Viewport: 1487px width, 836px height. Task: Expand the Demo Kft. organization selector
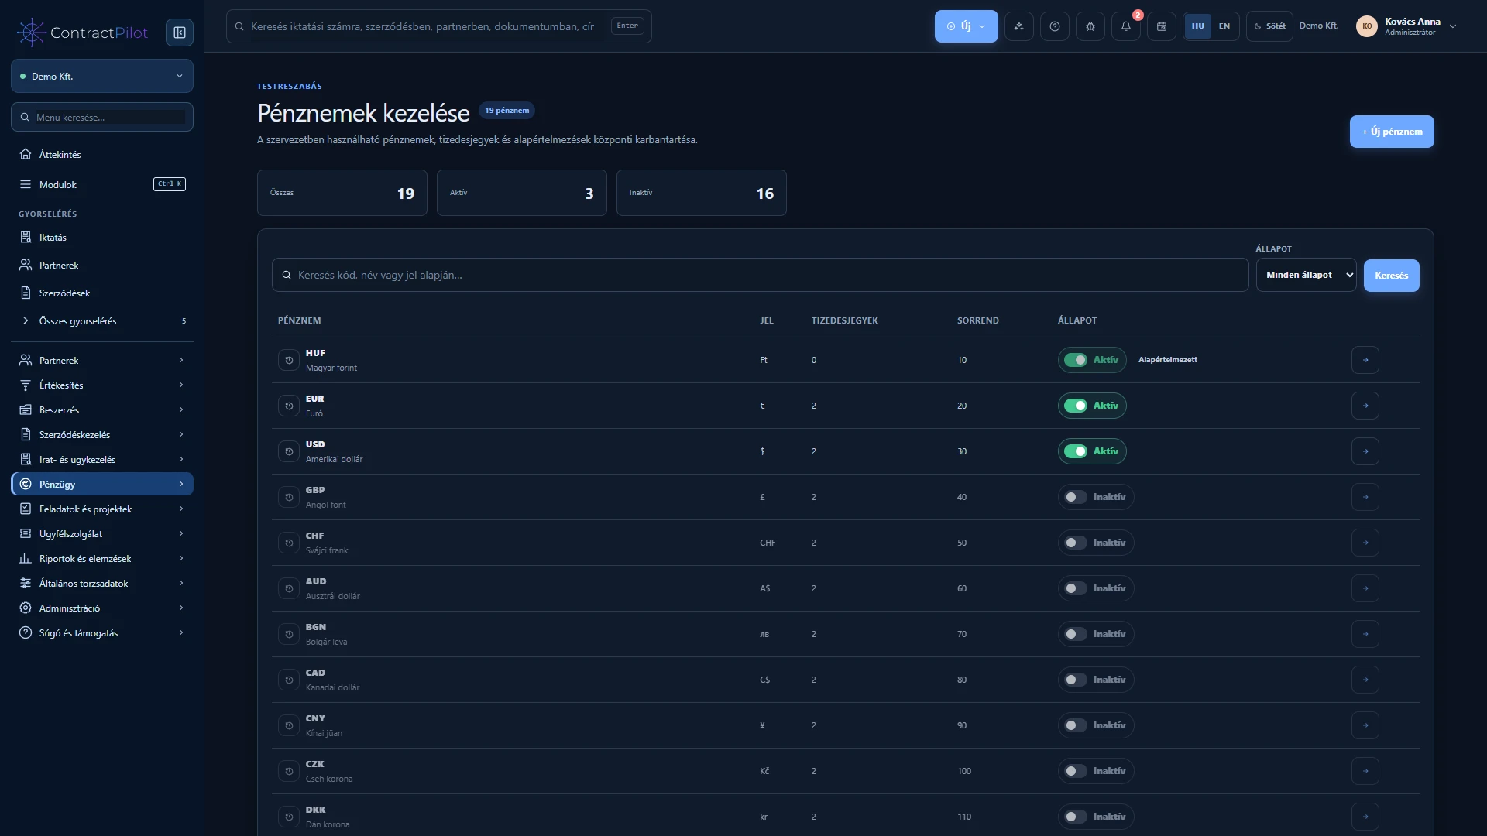pos(102,76)
